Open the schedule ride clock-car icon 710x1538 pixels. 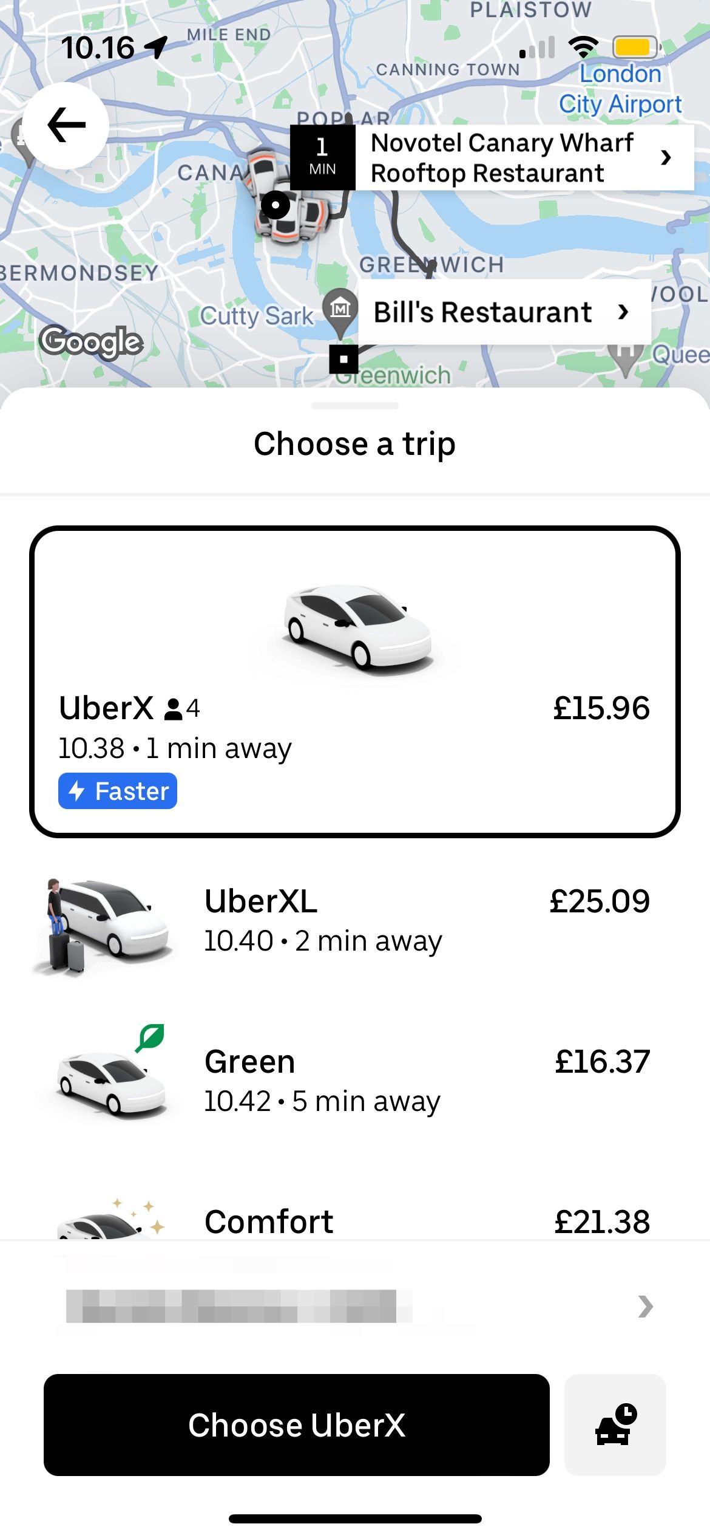click(615, 1424)
